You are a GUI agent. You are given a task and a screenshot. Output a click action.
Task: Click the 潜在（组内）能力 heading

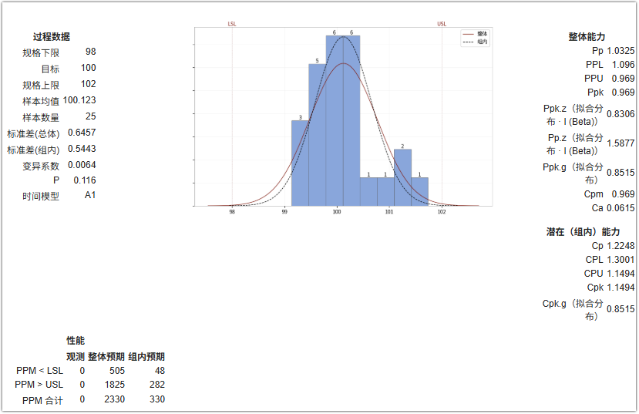click(x=583, y=232)
